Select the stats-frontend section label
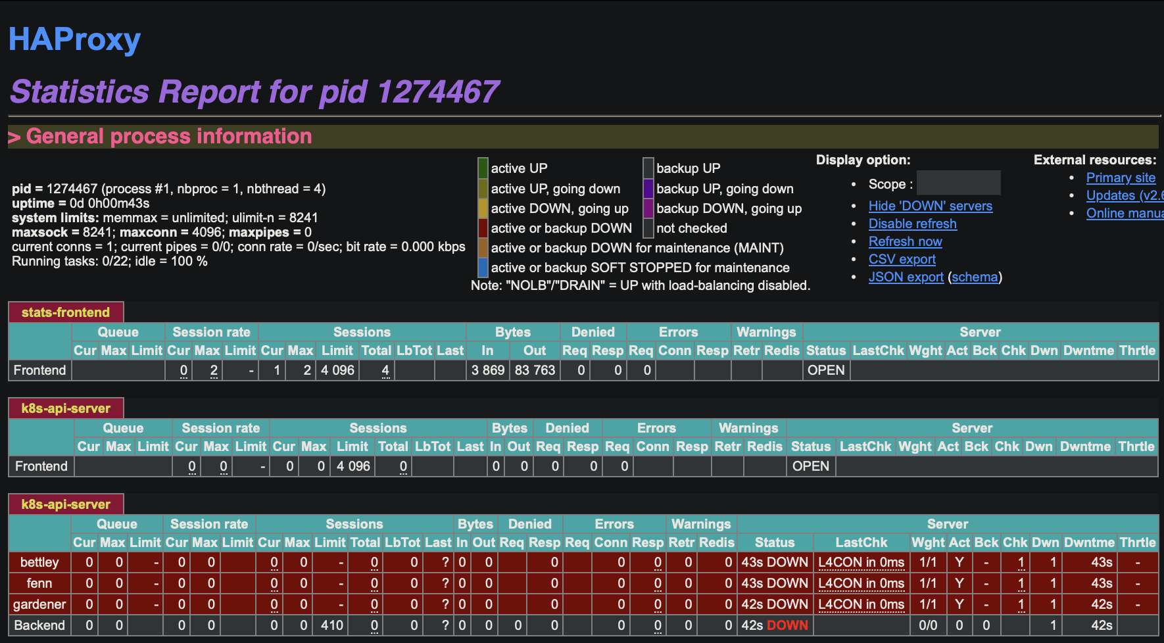Image resolution: width=1164 pixels, height=643 pixels. click(x=66, y=312)
